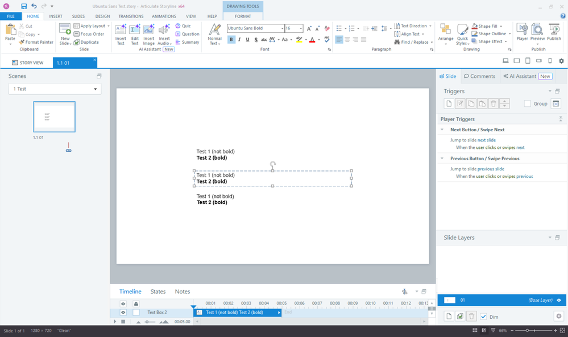568x337 pixels.
Task: Open the Scenes '1 Test' dropdown
Action: click(x=55, y=89)
